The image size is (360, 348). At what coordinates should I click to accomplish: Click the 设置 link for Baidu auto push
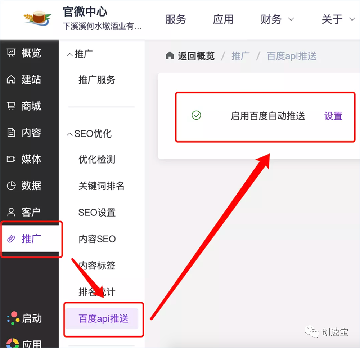333,116
